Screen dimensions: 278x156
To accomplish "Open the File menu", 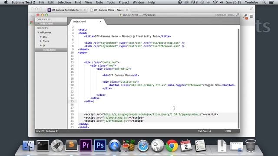I will [x=42, y=2].
